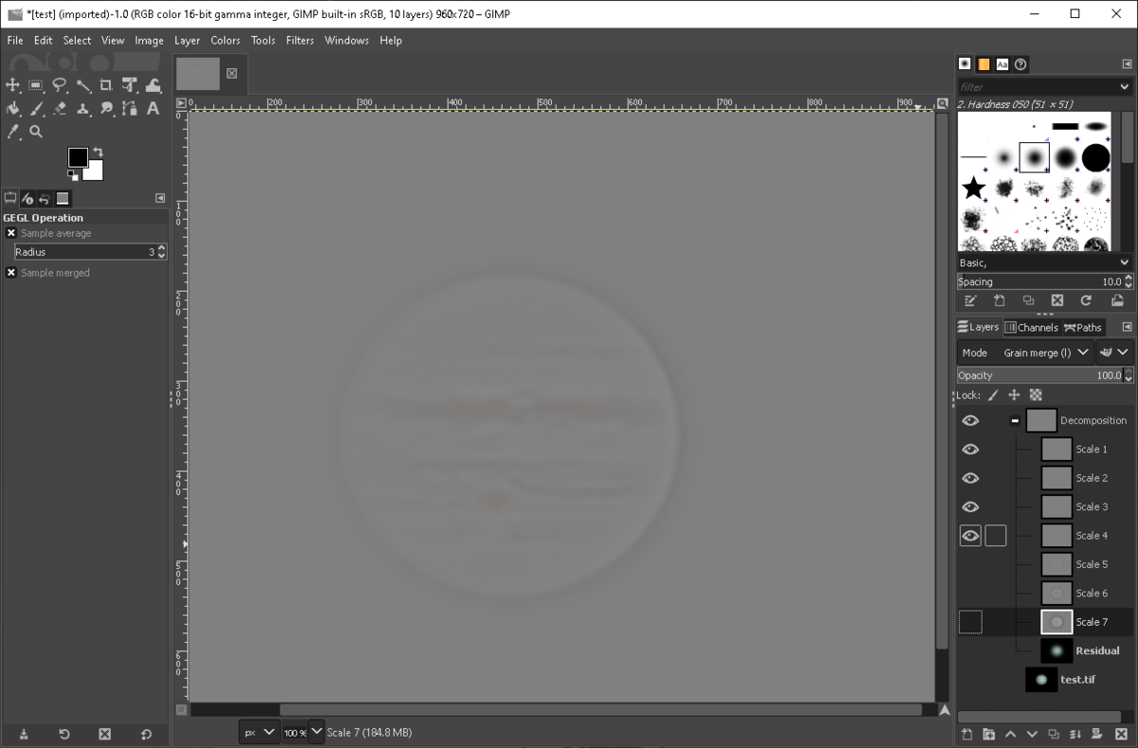Select the Eraser tool
This screenshot has width=1138, height=748.
coord(60,109)
